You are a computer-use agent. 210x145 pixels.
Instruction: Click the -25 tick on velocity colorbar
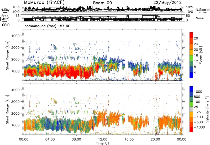tap(197, 112)
